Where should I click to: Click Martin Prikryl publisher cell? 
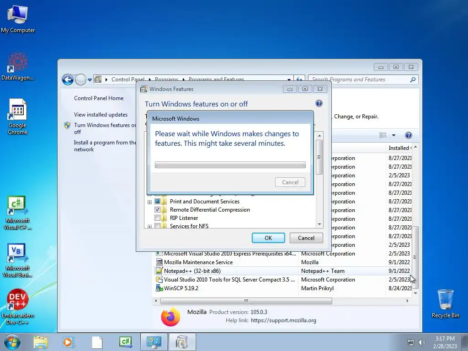click(x=317, y=288)
